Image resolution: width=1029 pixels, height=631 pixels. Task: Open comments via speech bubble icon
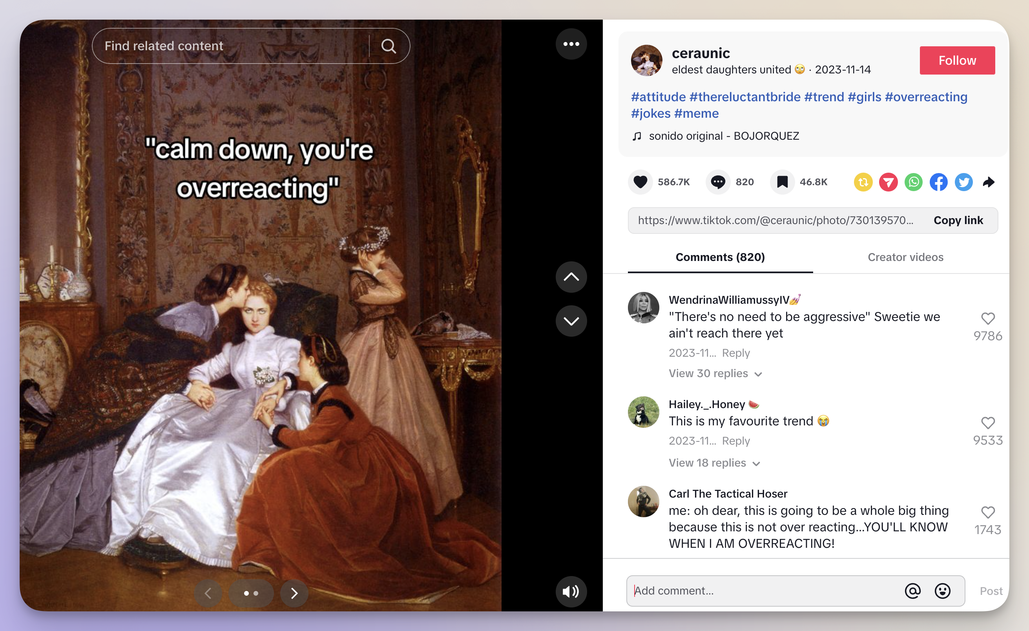(x=718, y=182)
